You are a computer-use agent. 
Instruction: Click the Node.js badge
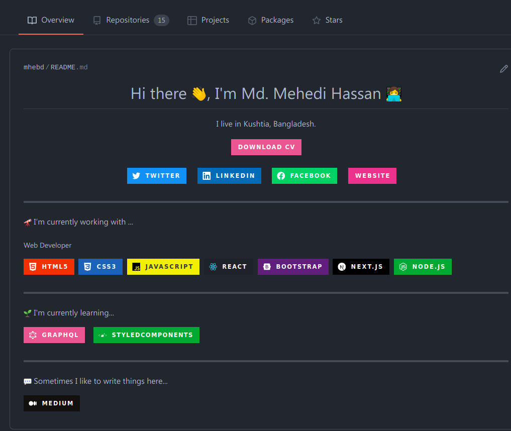[x=423, y=267]
